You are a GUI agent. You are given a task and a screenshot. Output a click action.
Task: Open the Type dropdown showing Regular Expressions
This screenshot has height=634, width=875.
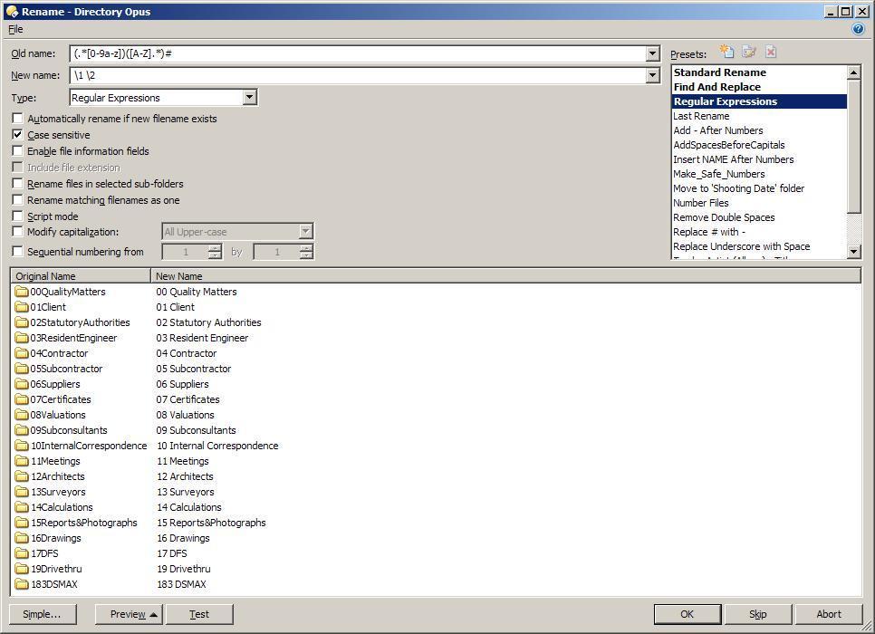[249, 98]
